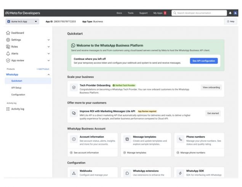242x187 pixels.
Task: Expand the Settings section chevron
Action: coord(49,40)
